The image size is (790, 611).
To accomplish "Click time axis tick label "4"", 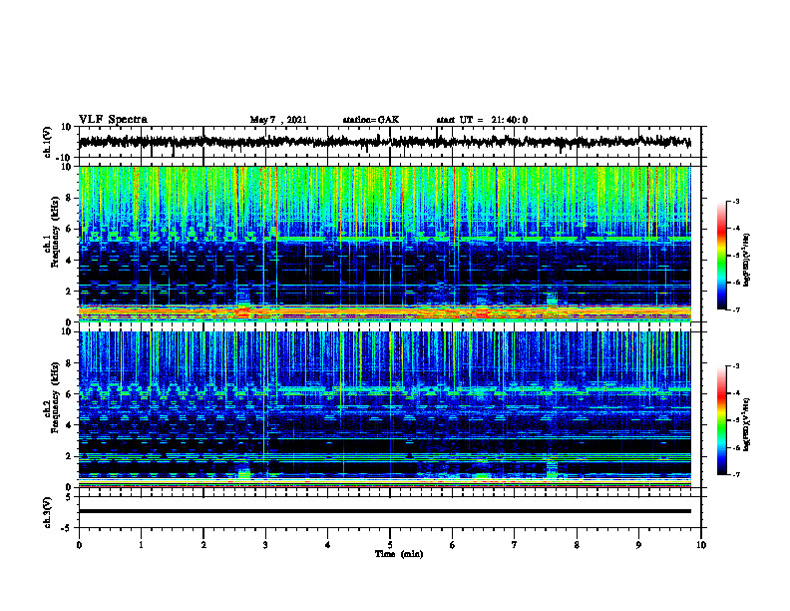I will (328, 545).
